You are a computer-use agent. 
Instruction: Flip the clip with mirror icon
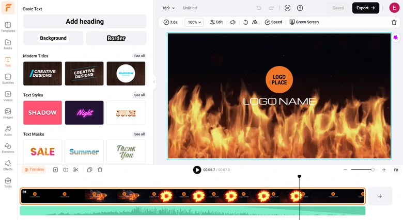[x=255, y=22]
